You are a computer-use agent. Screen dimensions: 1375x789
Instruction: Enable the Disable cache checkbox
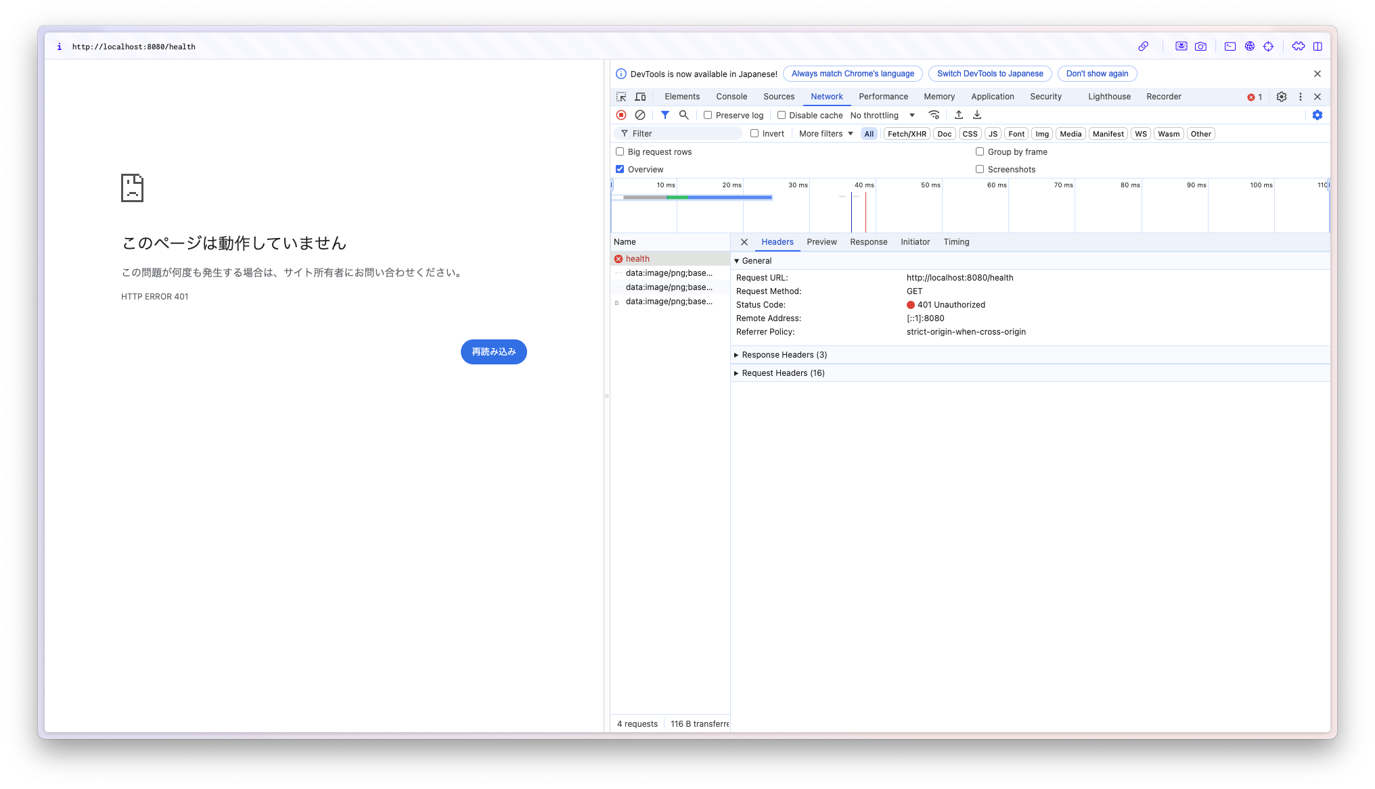coord(782,115)
